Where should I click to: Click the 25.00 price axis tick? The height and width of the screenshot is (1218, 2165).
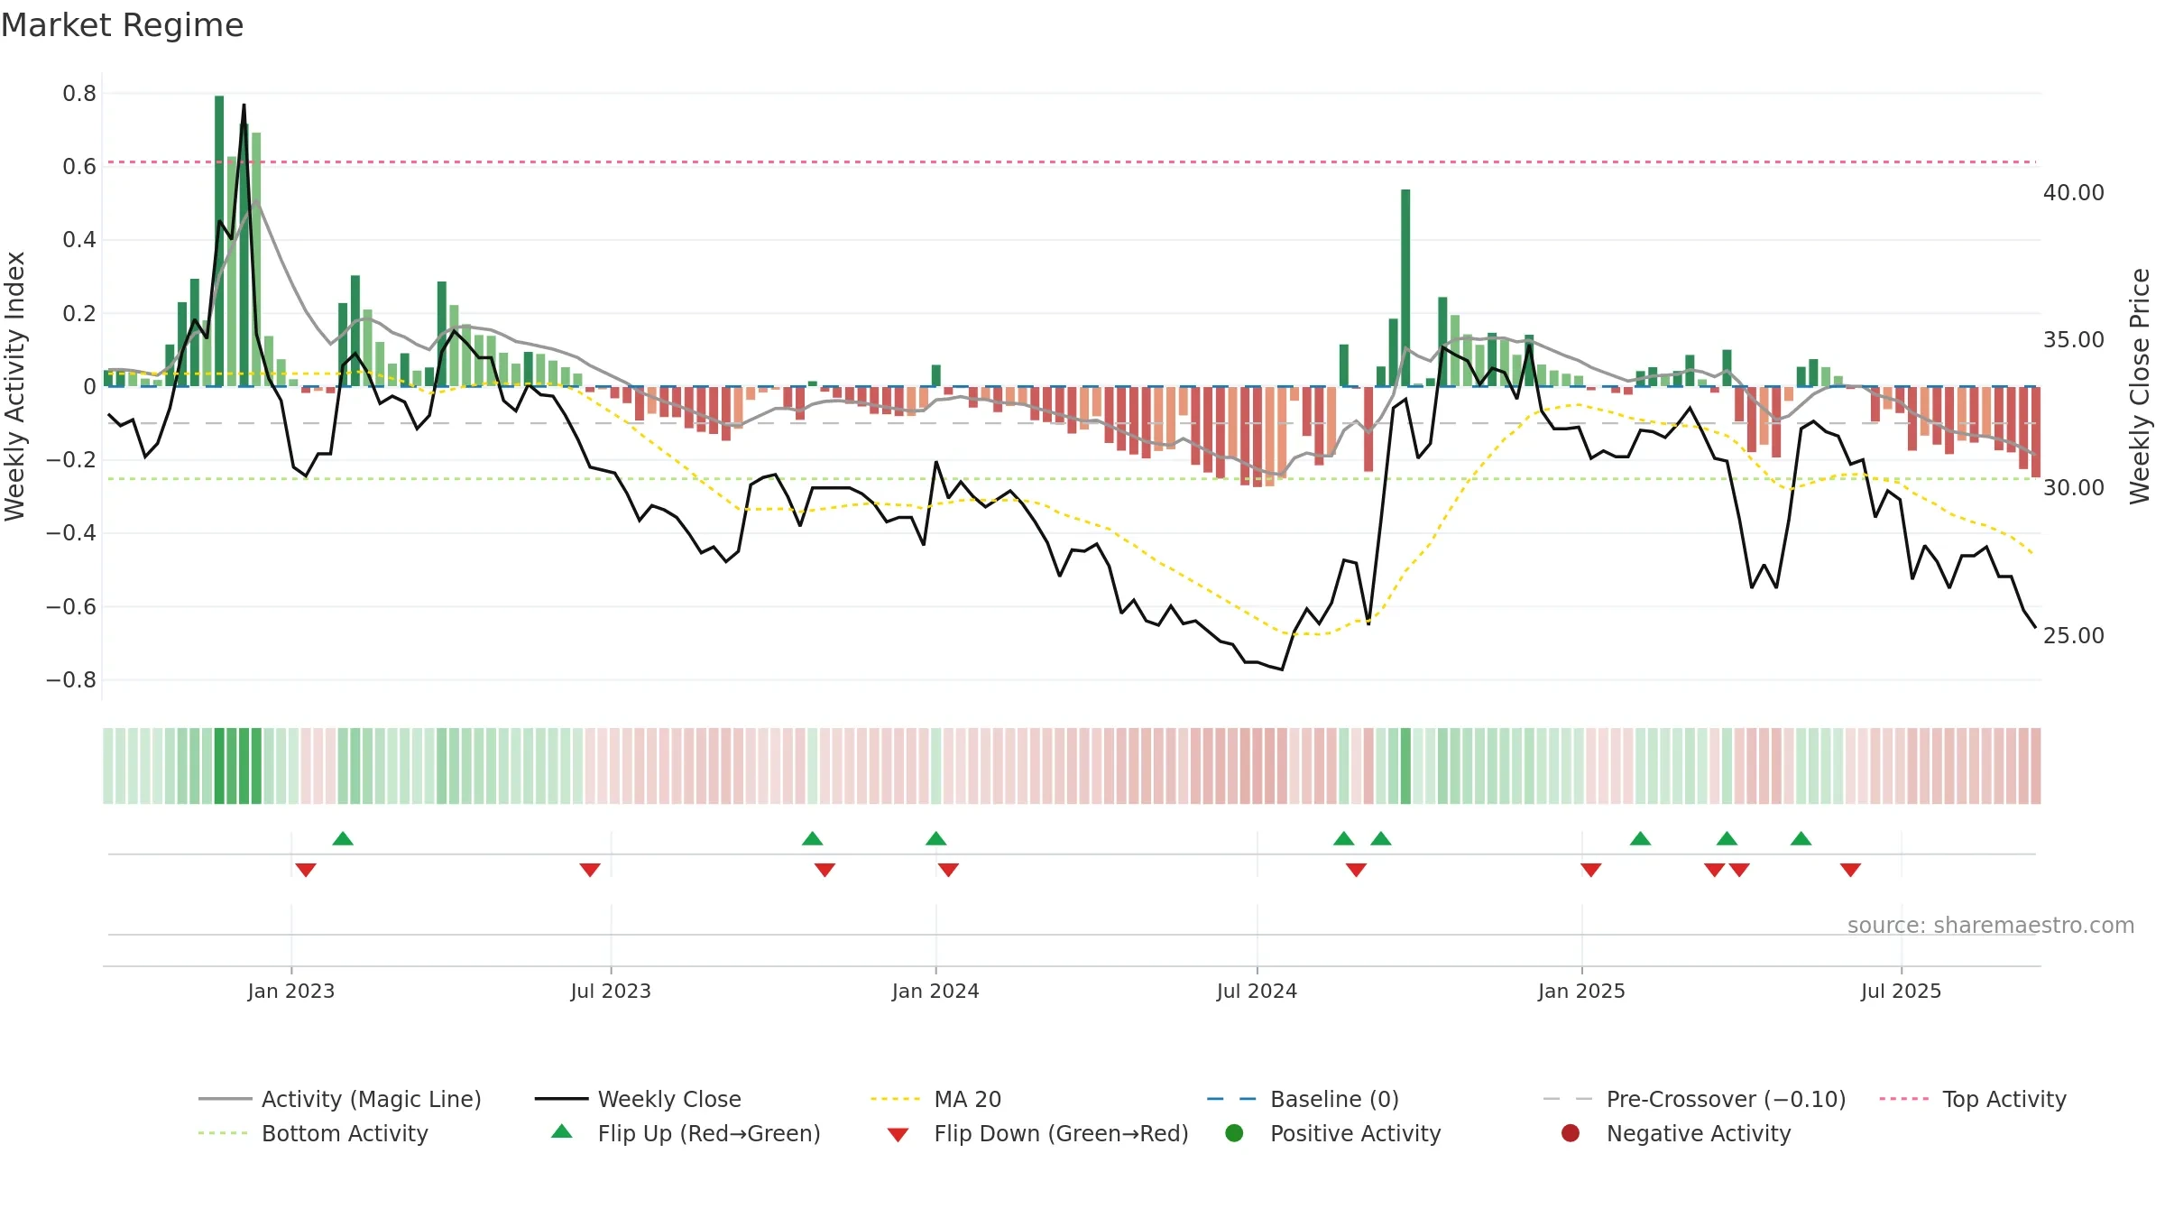[2074, 635]
